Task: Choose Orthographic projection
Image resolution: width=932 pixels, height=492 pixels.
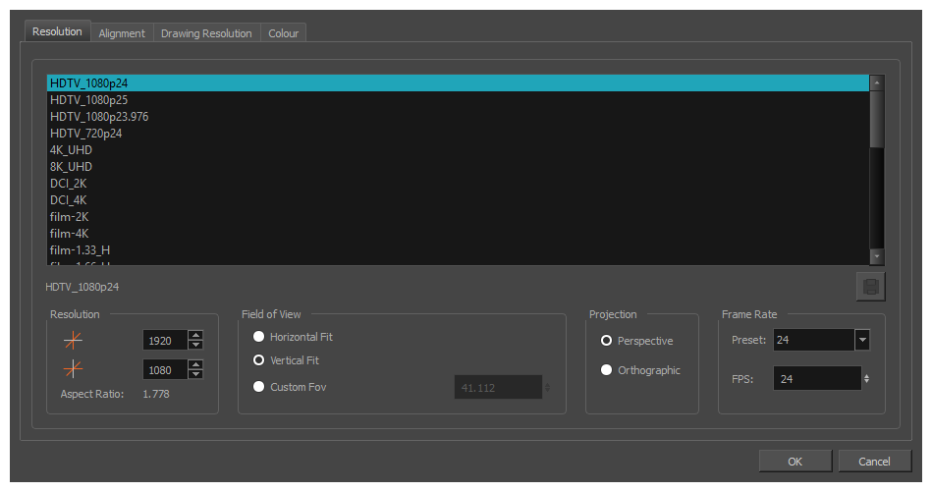Action: [x=606, y=369]
